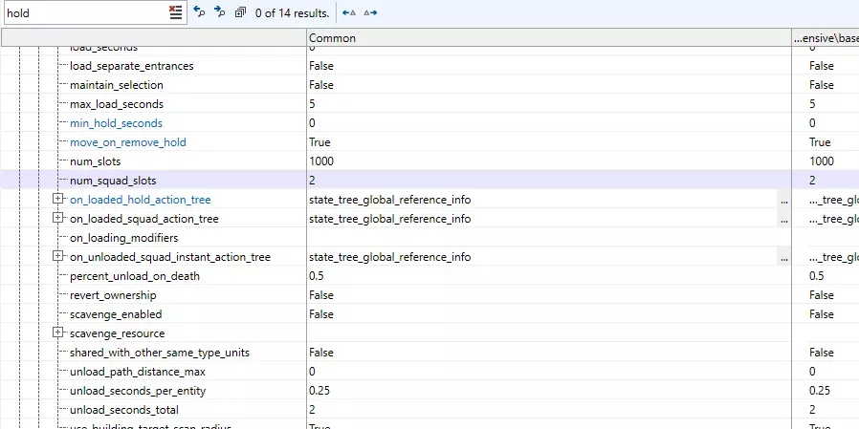859x429 pixels.
Task: Open browse button for on_unloaded_squad_instant_action_tree
Action: point(783,257)
